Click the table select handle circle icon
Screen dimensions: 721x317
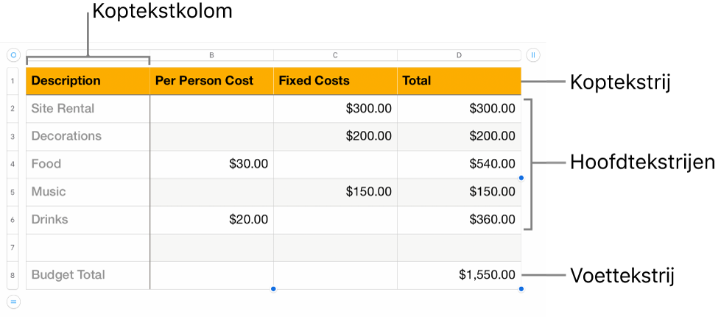[13, 54]
